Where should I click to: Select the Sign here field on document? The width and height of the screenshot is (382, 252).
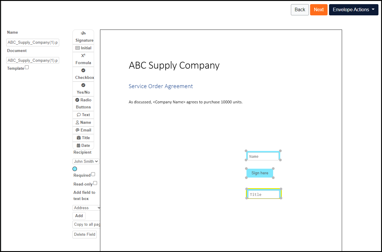(260, 173)
